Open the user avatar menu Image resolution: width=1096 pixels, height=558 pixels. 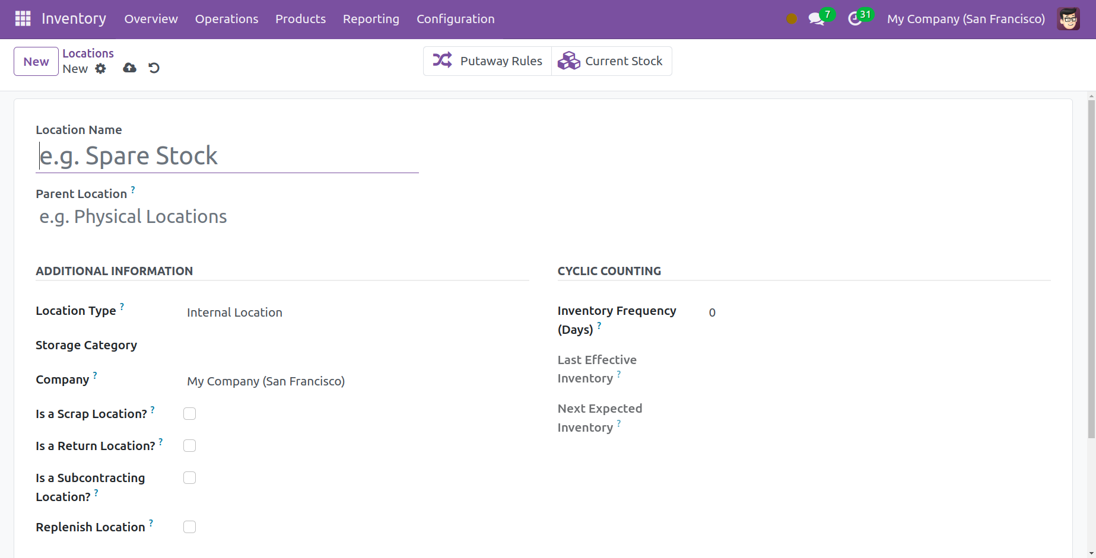[1068, 19]
